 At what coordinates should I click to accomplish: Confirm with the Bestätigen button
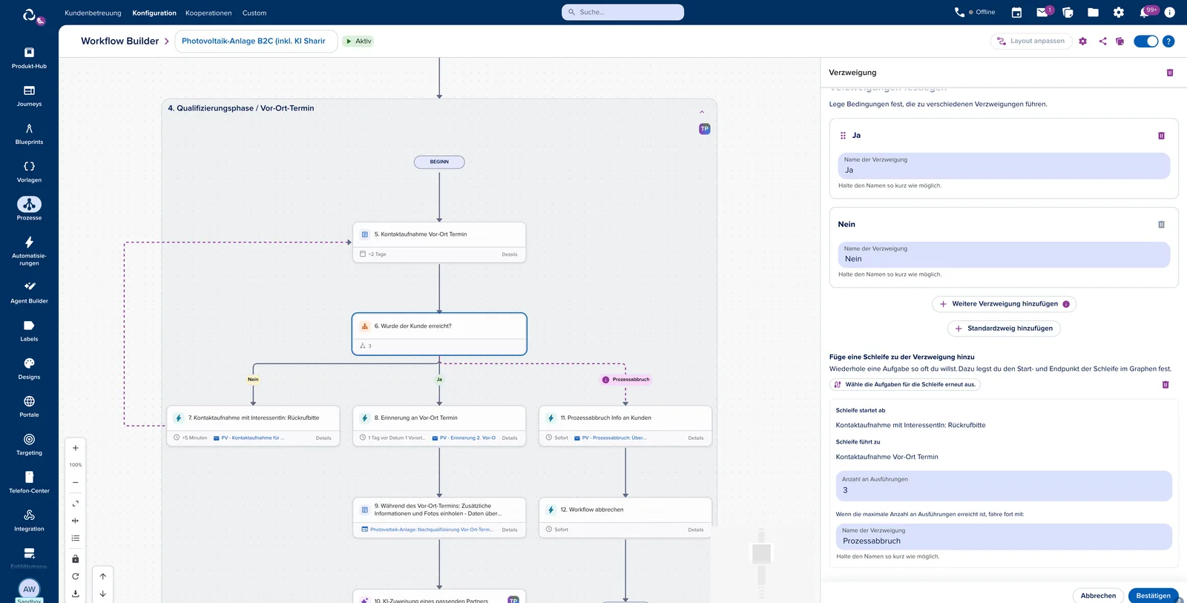tap(1153, 596)
